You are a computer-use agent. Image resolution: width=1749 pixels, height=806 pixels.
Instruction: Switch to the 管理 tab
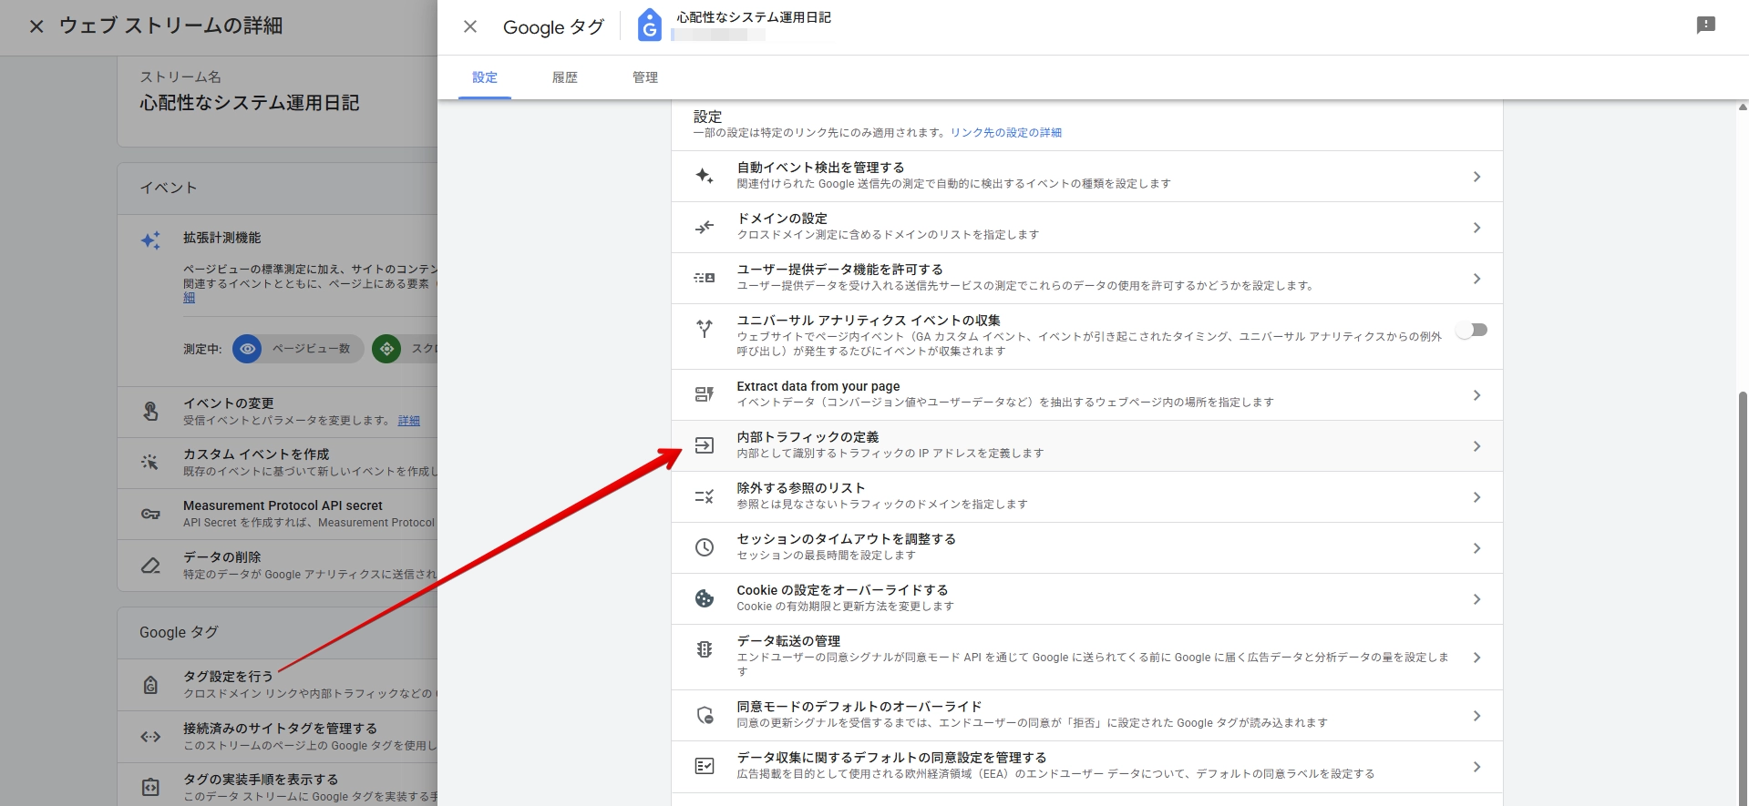pyautogui.click(x=645, y=77)
